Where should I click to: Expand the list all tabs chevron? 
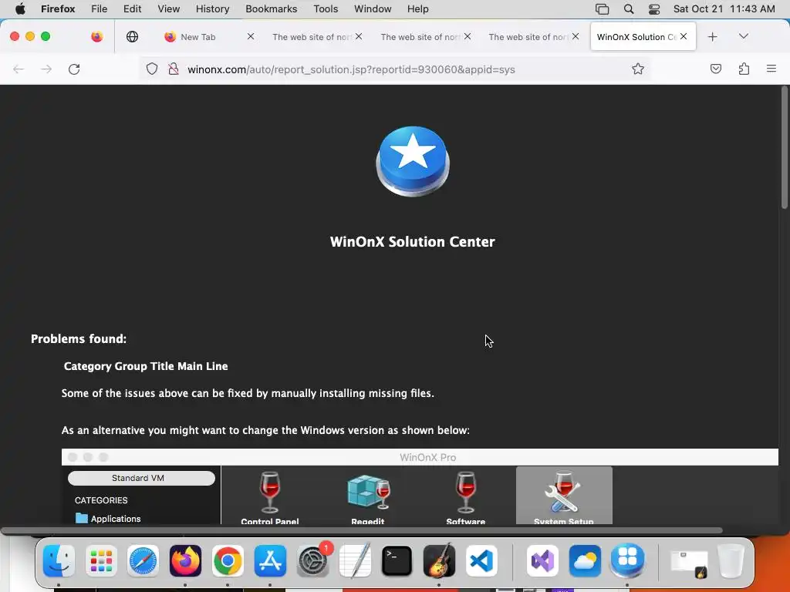pos(744,36)
